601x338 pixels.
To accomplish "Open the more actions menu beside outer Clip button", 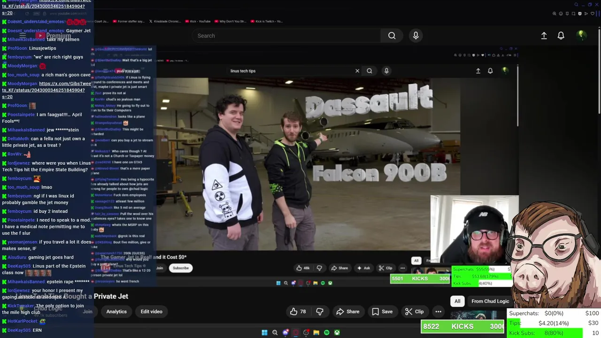I will point(438,311).
